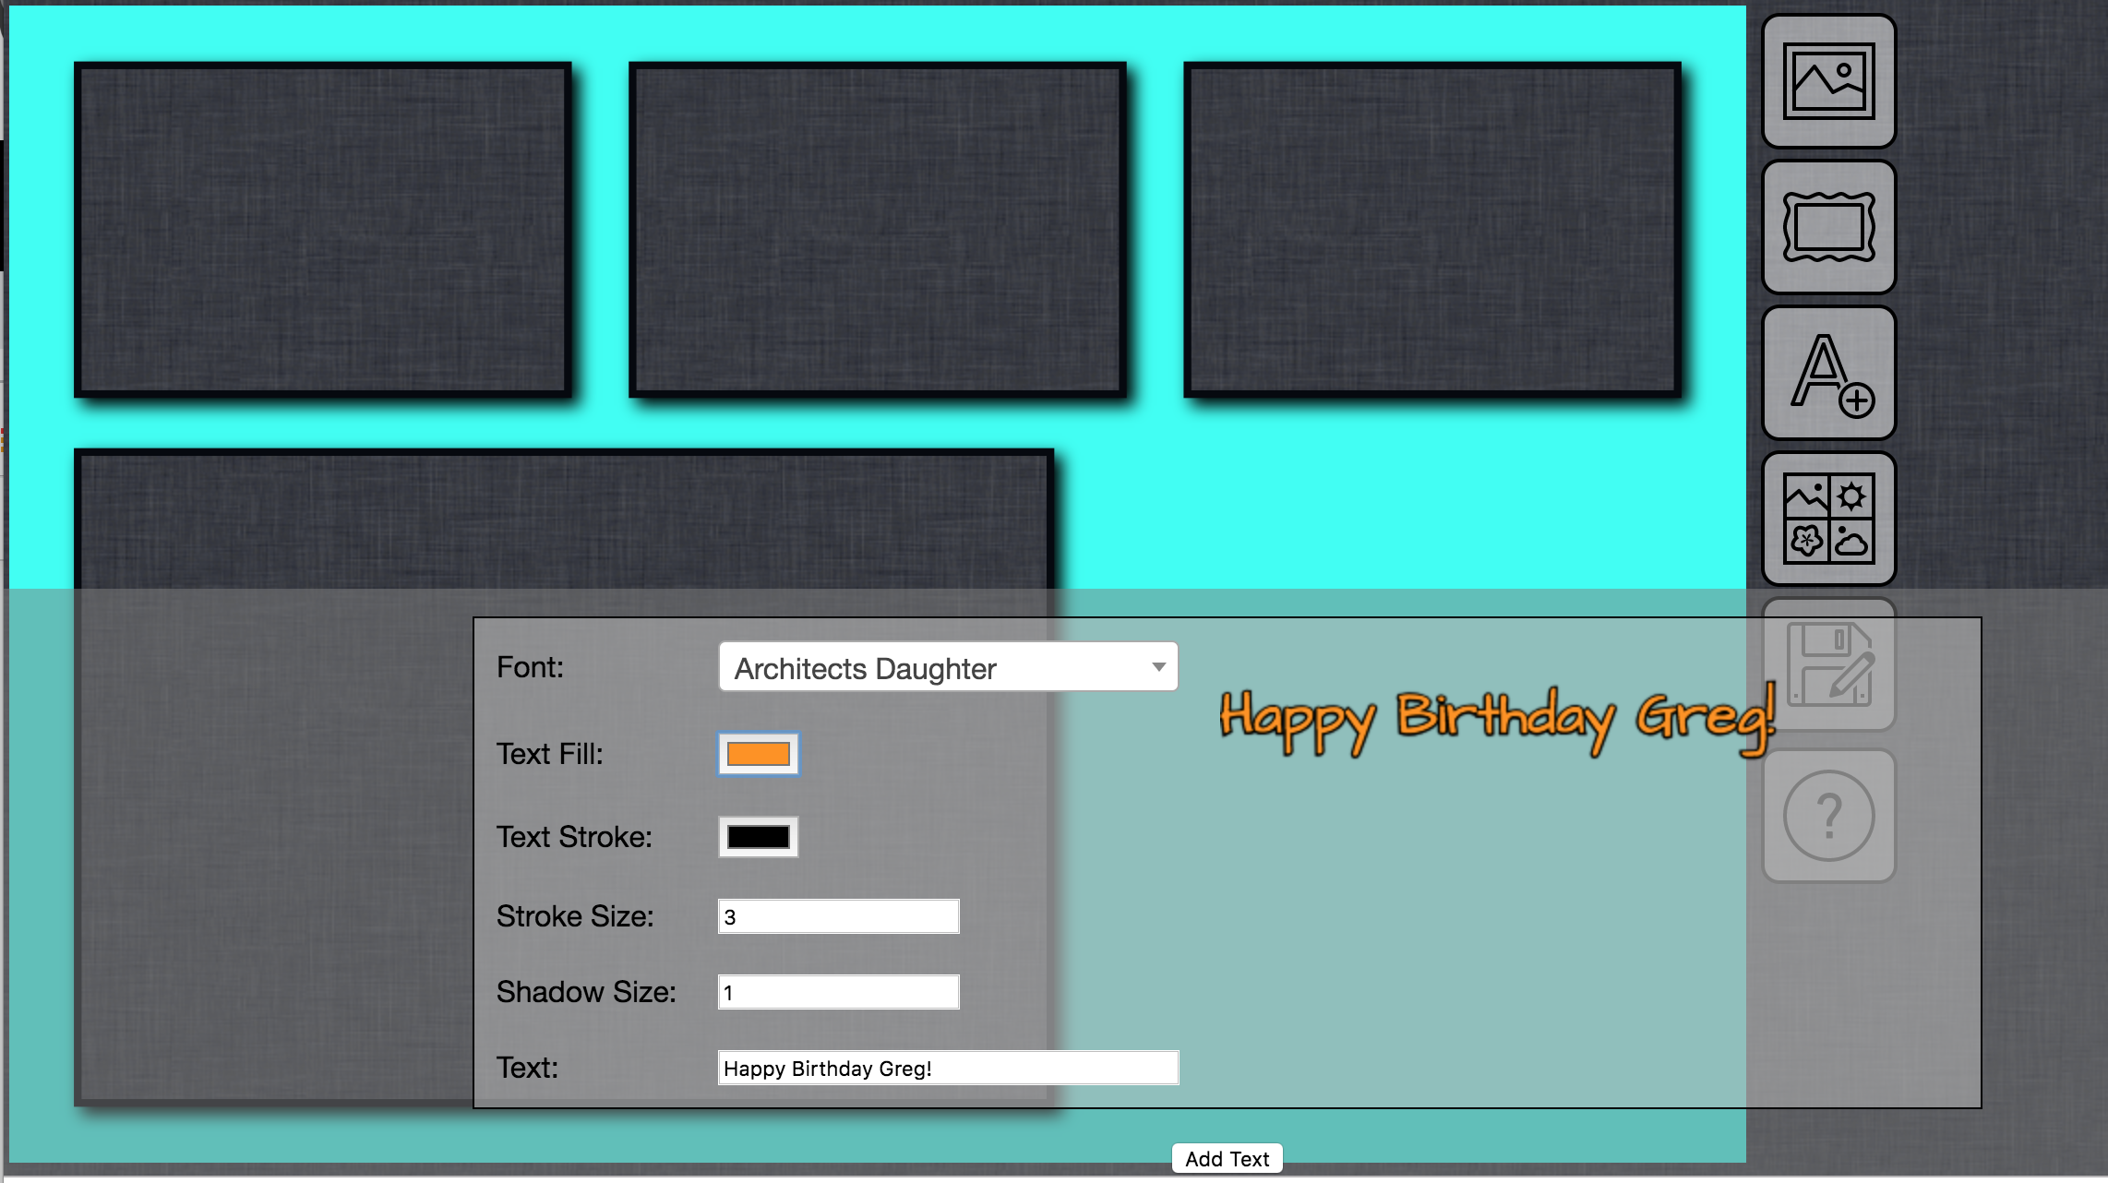The width and height of the screenshot is (2108, 1183).
Task: Open the image picker tool
Action: [x=1827, y=83]
